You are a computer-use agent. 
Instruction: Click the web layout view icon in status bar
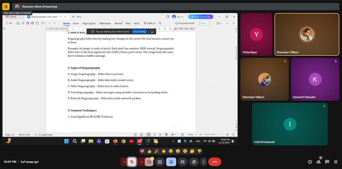(166, 134)
